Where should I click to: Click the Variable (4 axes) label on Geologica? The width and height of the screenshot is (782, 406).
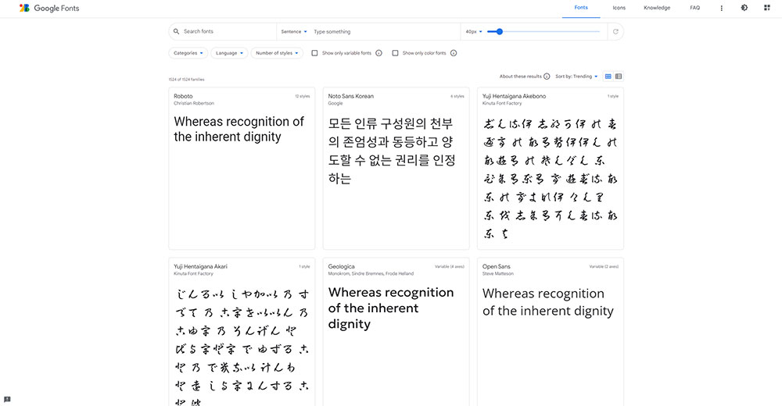pos(450,266)
